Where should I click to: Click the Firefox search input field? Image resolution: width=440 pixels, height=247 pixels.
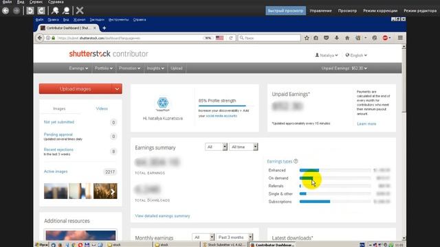(269, 38)
